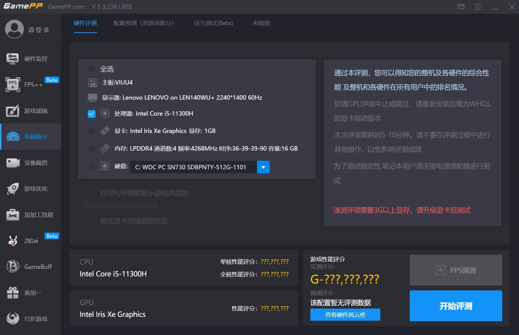The image size is (519, 335).
Task: Click the hard disk icon beside 硬盘
Action: click(x=105, y=166)
